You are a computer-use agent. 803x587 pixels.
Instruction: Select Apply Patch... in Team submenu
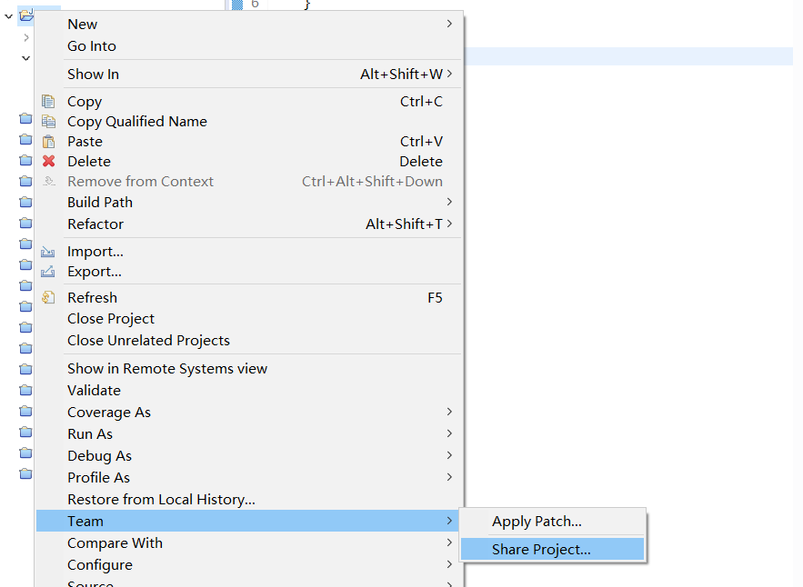pyautogui.click(x=552, y=522)
